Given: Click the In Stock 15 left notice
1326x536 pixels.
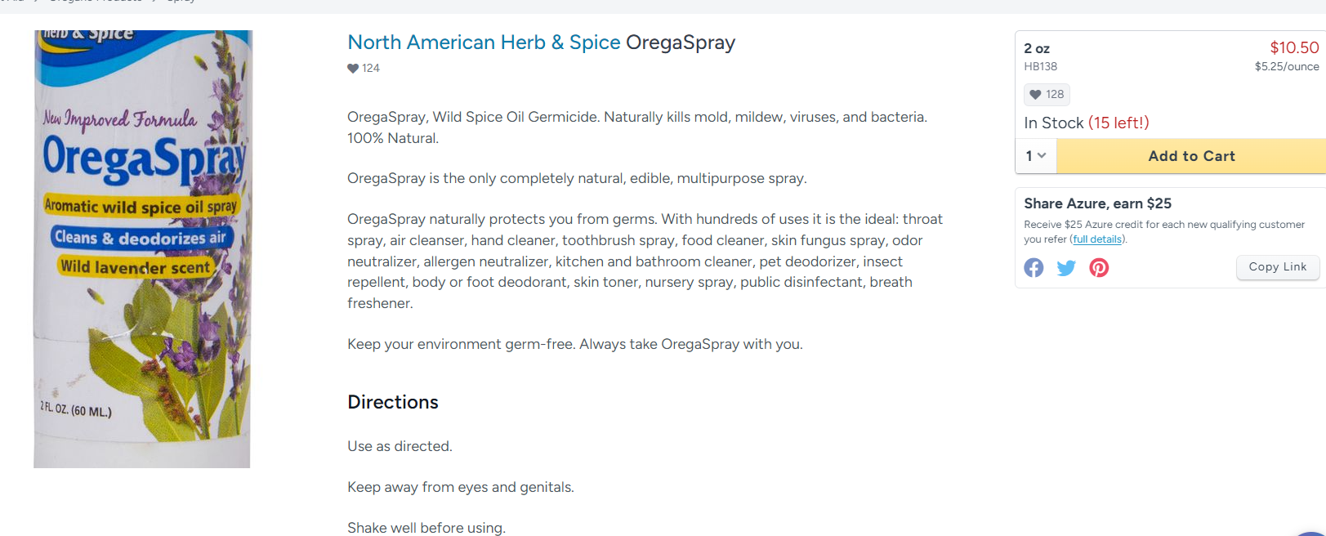Looking at the screenshot, I should pos(1087,123).
